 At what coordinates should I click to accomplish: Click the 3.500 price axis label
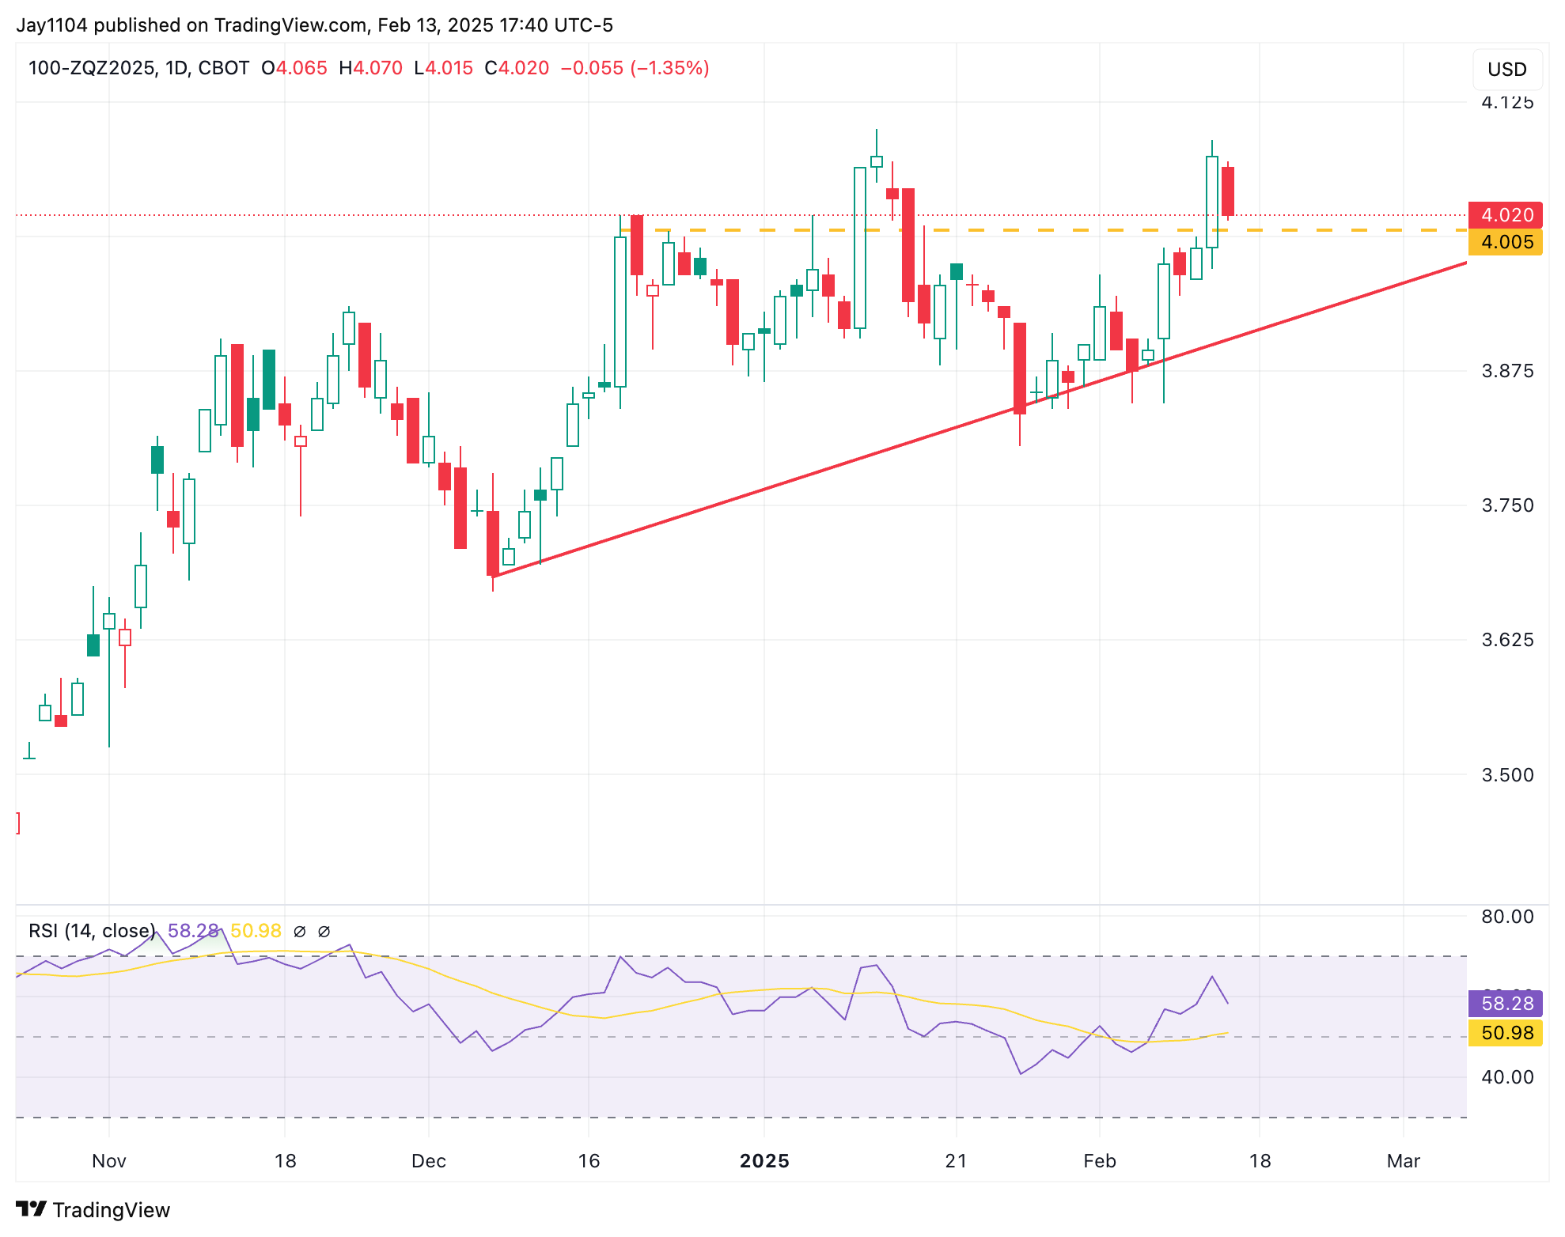click(x=1507, y=774)
